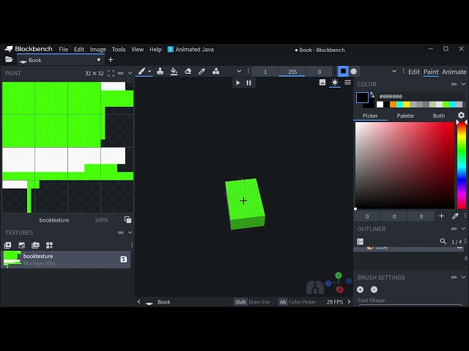Open the folder icon in the tab bar
Screen dimensions: 469x351
coord(9,60)
